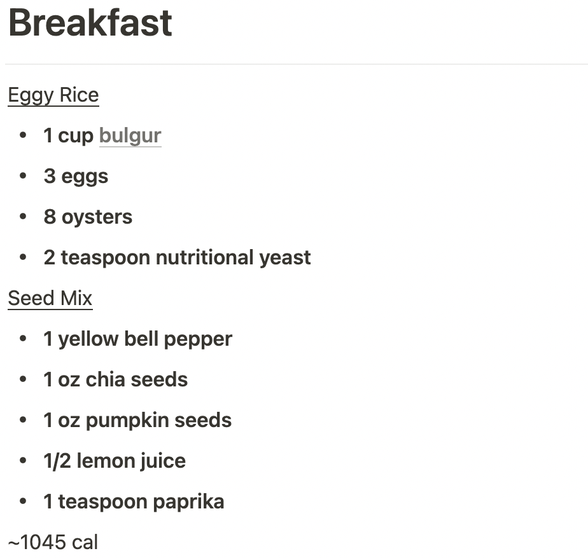Viewport: 588px width, 558px height.
Task: Click the Breakfast page heading
Action: 90,24
